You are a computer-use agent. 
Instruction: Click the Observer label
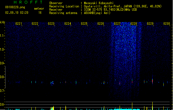click(56, 3)
